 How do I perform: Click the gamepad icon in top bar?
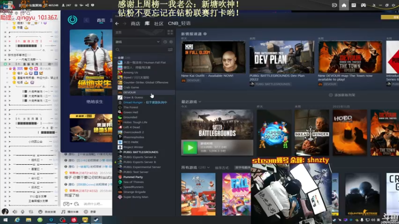coord(364,5)
